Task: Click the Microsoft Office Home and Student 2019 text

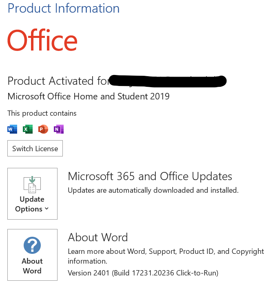Action: pos(89,96)
